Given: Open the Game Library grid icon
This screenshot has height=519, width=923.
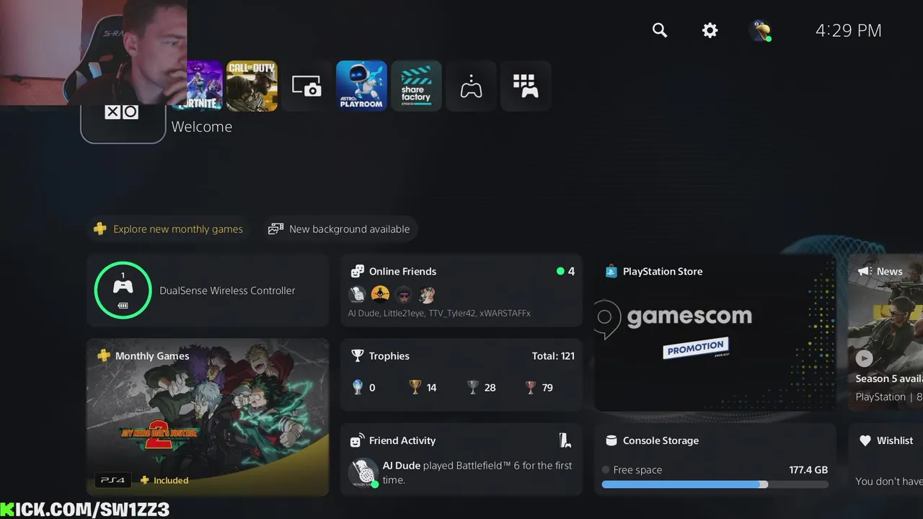Looking at the screenshot, I should [x=526, y=86].
